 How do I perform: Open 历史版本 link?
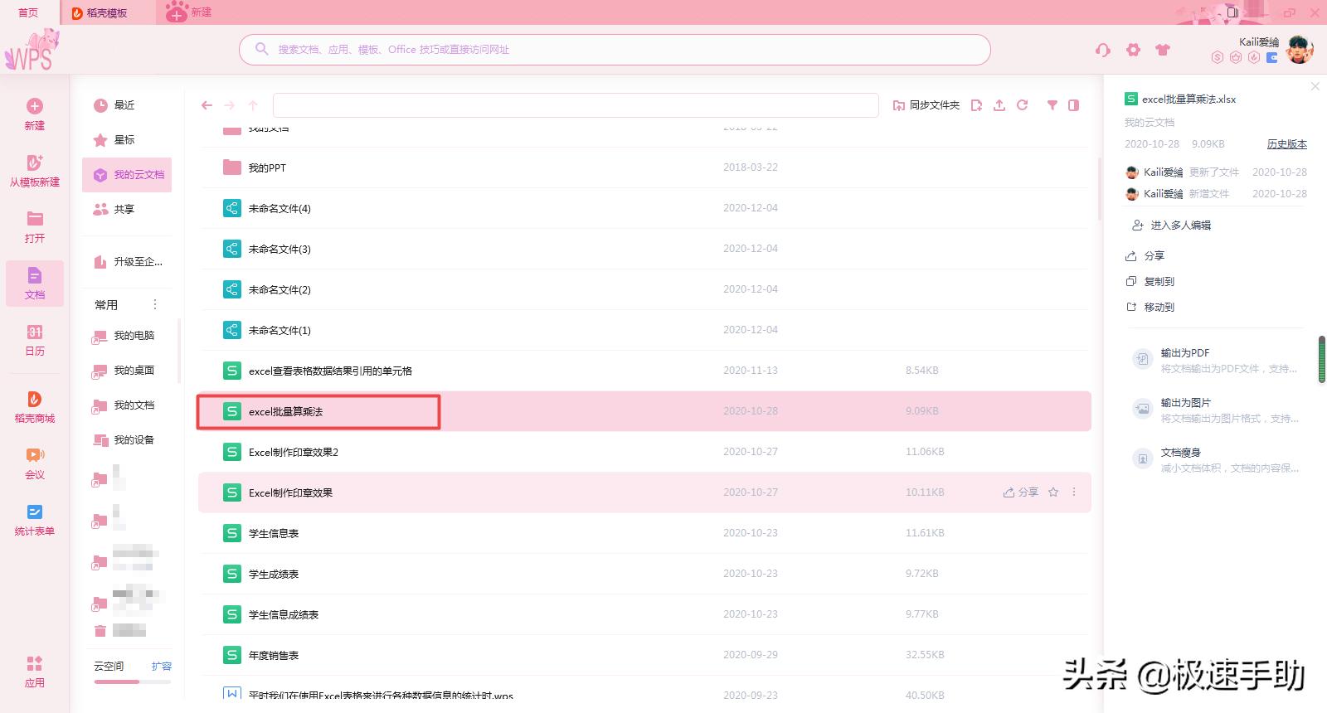1286,144
